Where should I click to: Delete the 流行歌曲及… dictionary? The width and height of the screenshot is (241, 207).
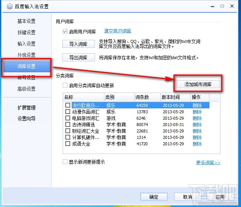[x=197, y=105]
